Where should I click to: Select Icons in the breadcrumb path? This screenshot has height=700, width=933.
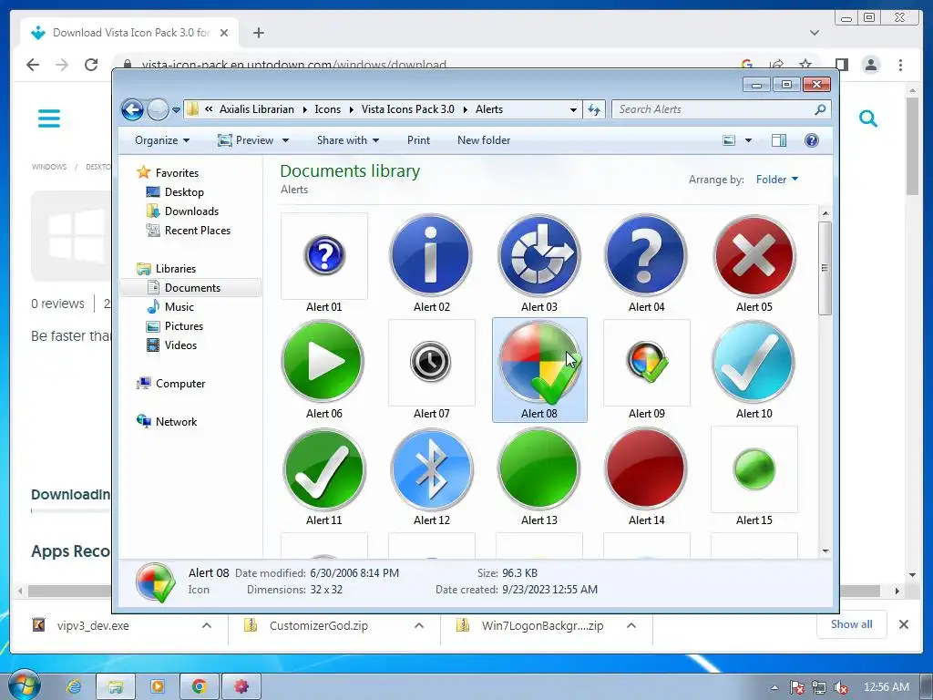327,109
